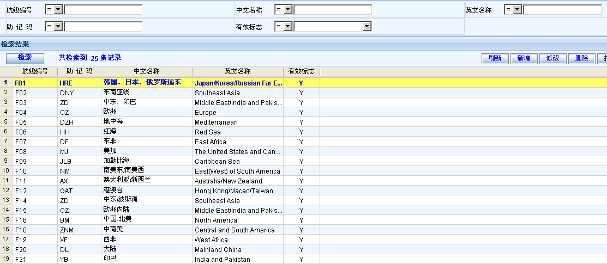Open operator dropdown for 英文名称

pos(518,10)
